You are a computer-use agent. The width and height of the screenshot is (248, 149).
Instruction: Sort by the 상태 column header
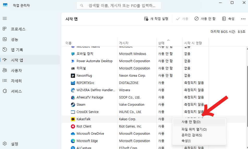[x=161, y=43]
